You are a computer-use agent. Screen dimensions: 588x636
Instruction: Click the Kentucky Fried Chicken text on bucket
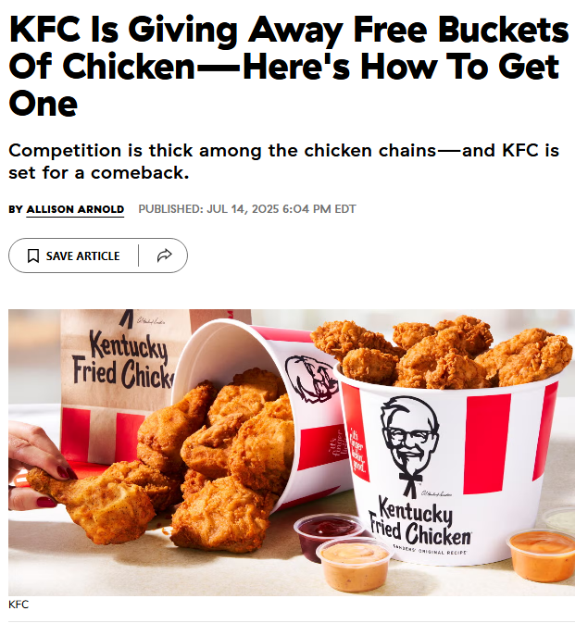click(419, 521)
